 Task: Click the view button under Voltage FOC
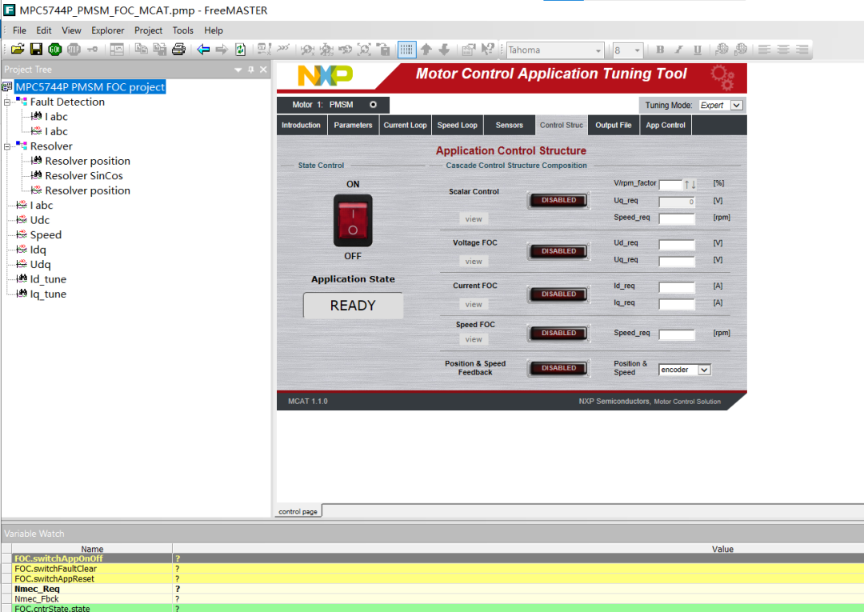(x=474, y=262)
